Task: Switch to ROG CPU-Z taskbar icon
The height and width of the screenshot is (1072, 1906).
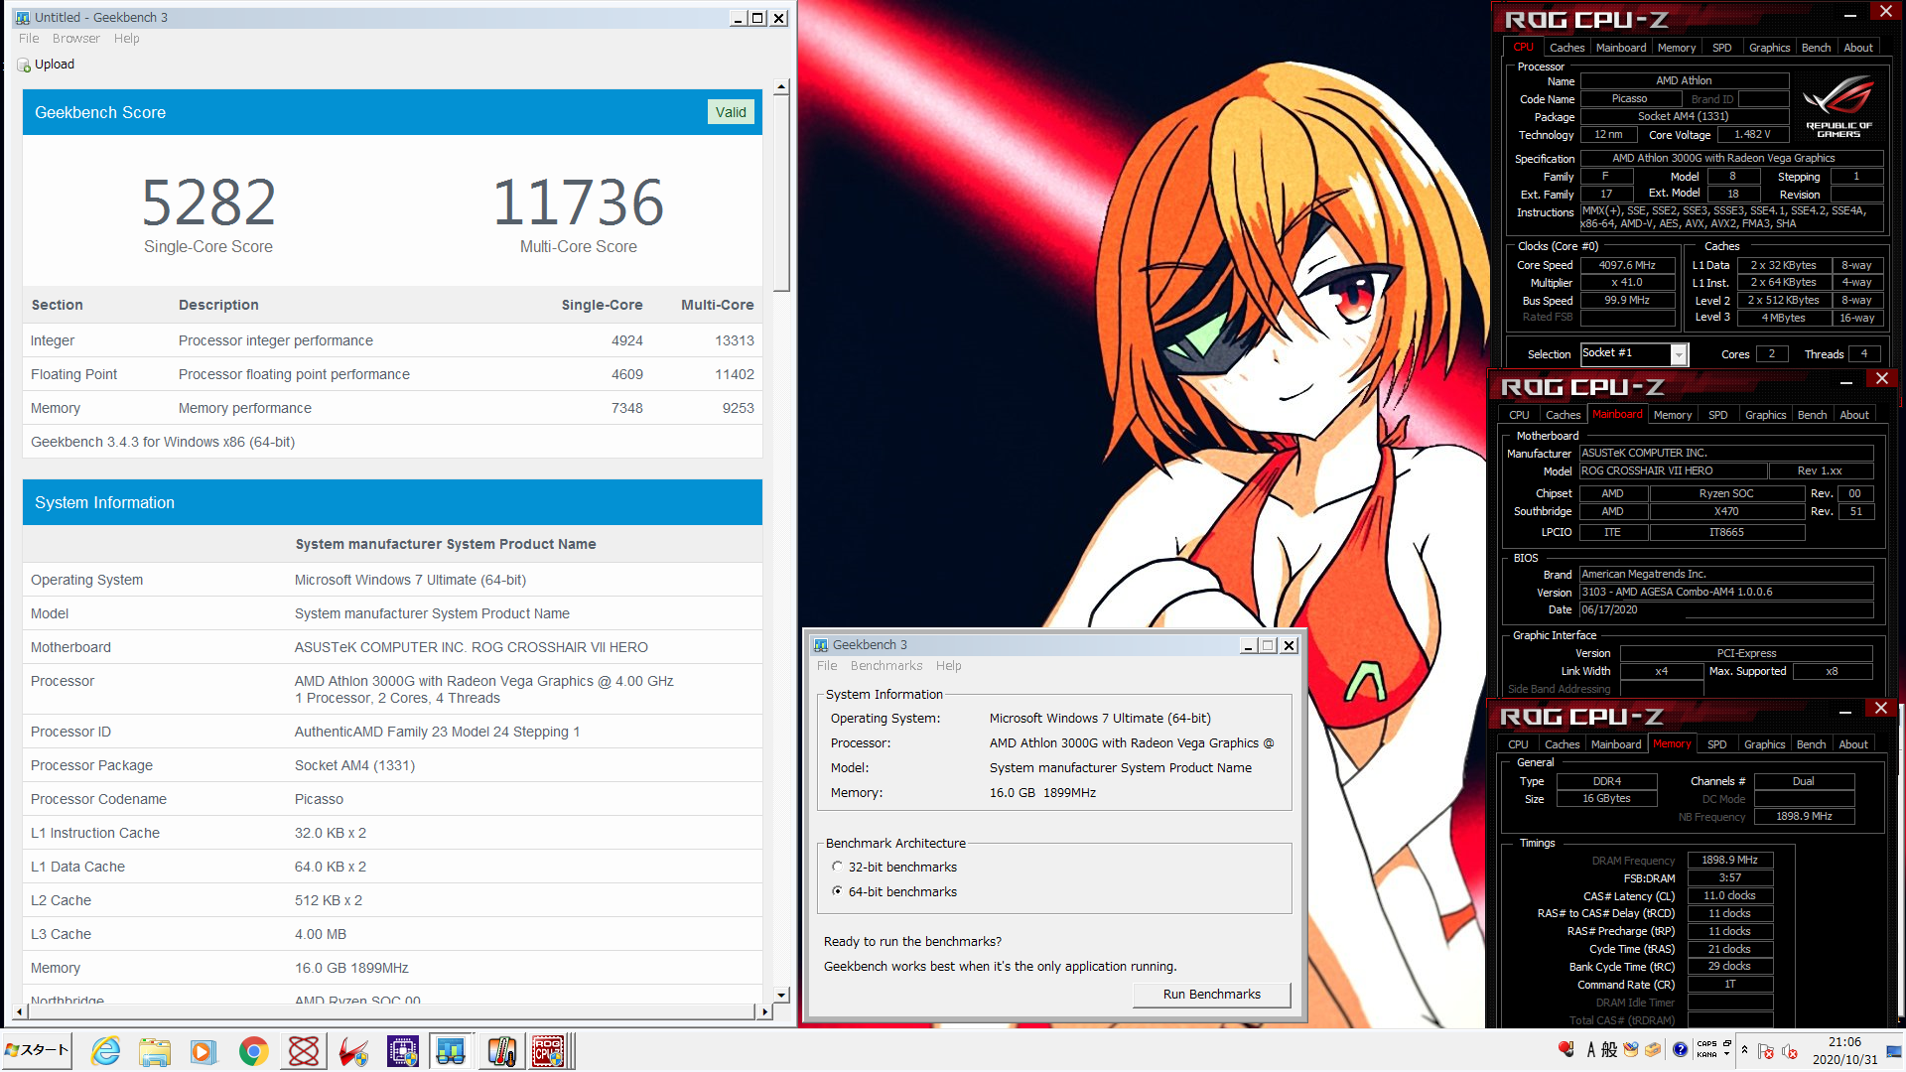Action: (550, 1051)
